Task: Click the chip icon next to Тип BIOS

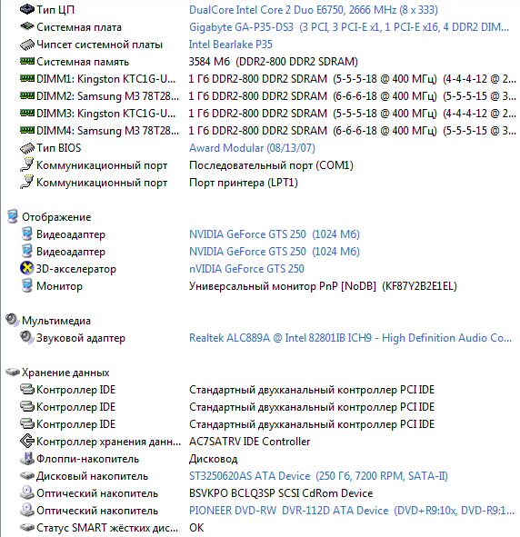Action: coord(27,148)
